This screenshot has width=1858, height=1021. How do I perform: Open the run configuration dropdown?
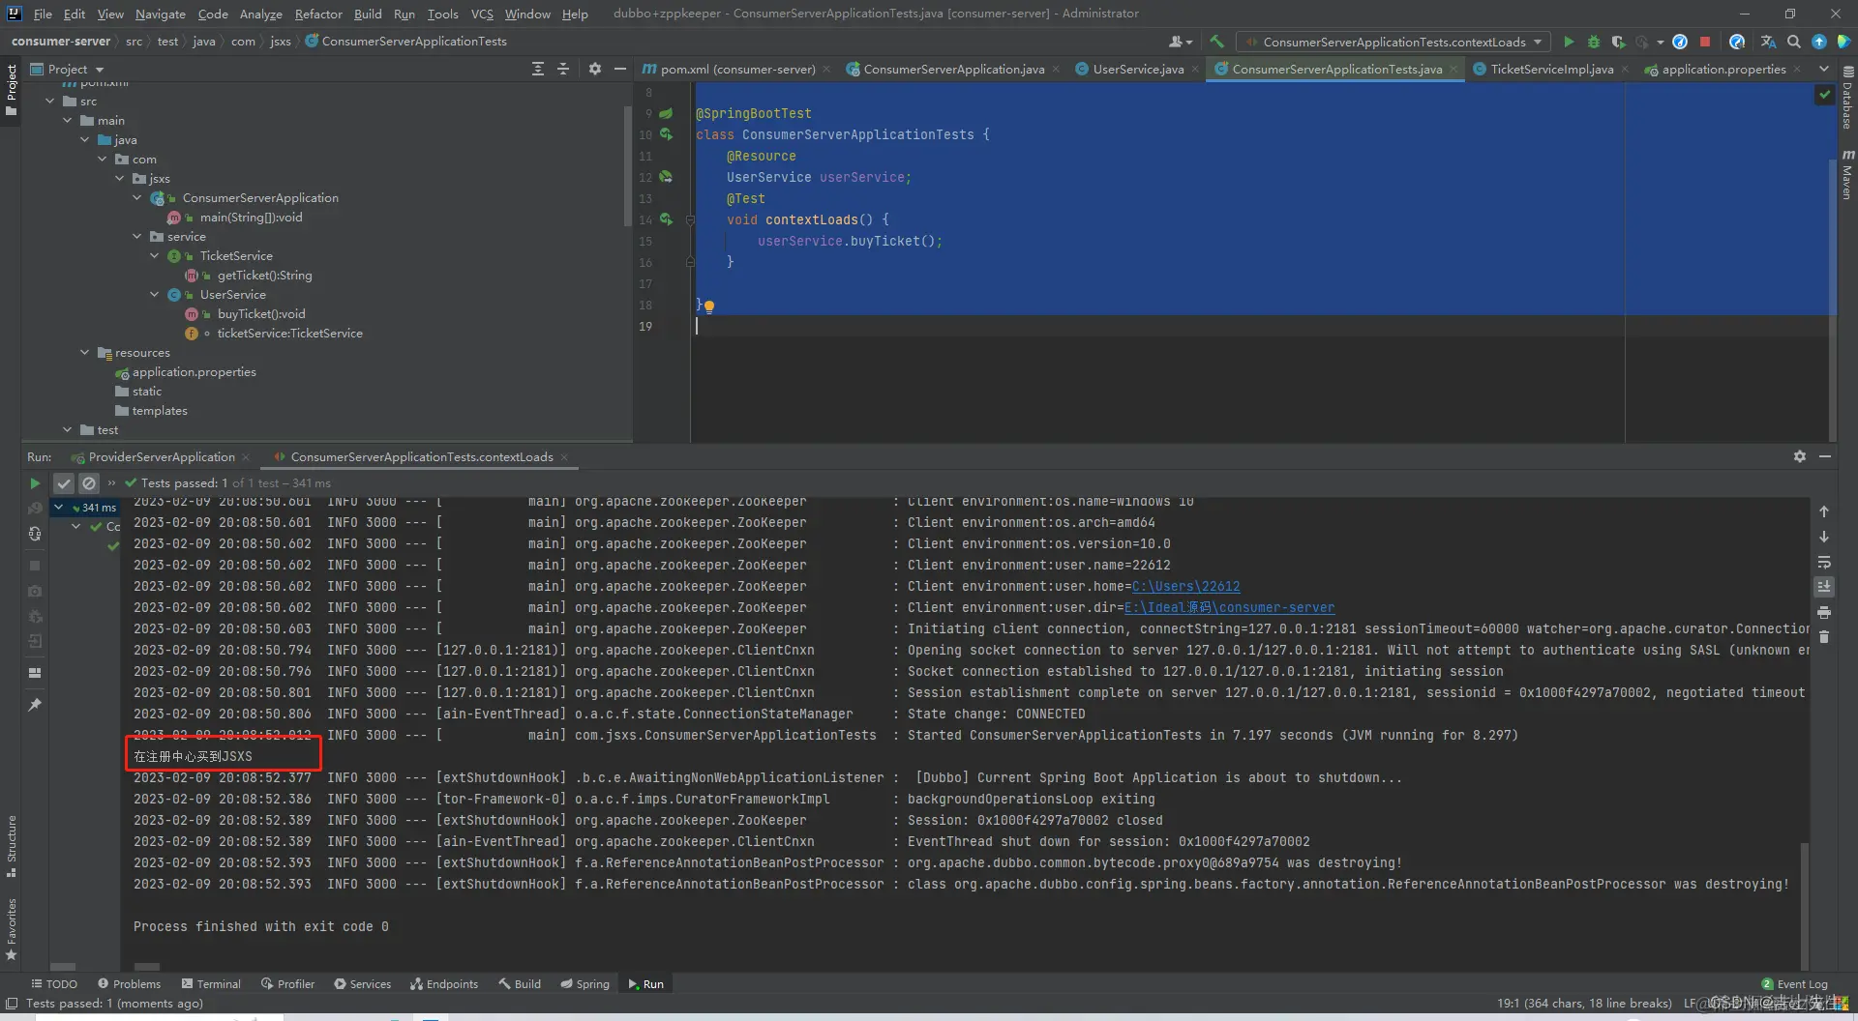click(x=1393, y=42)
